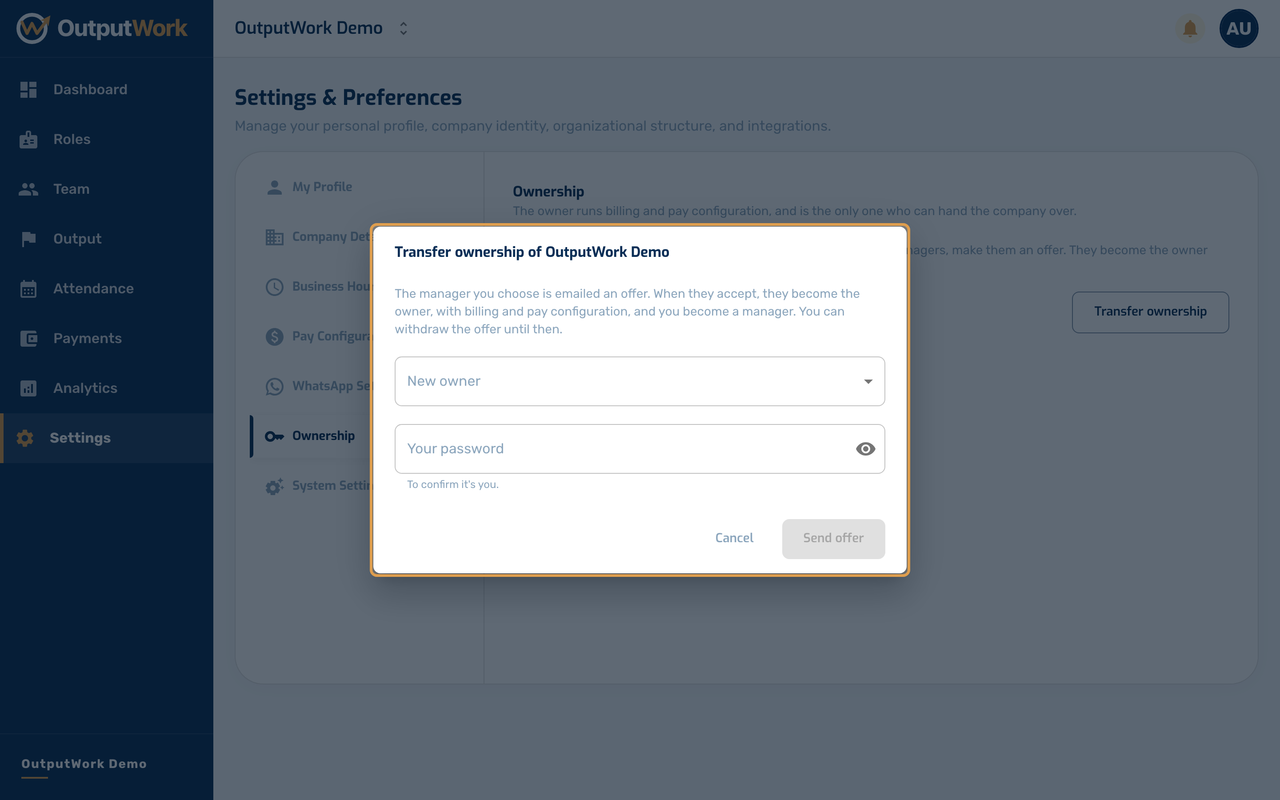Open the Analytics chart icon
Viewport: 1280px width, 800px height.
pos(28,388)
